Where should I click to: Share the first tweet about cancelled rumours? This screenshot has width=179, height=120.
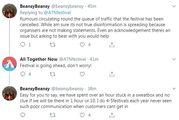tap(112, 45)
